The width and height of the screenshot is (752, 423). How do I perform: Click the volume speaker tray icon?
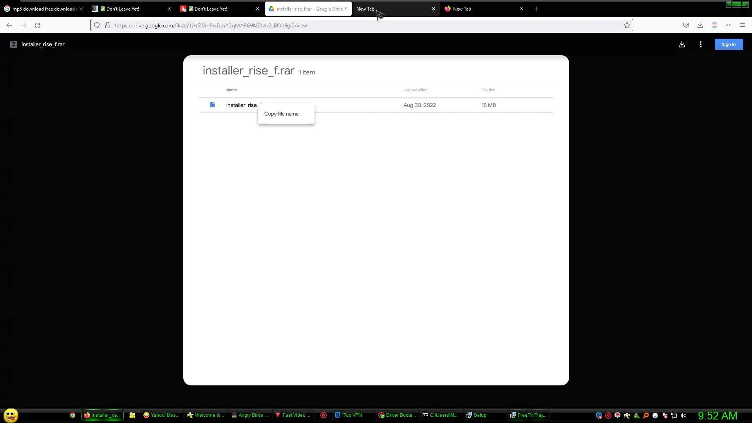tap(683, 416)
